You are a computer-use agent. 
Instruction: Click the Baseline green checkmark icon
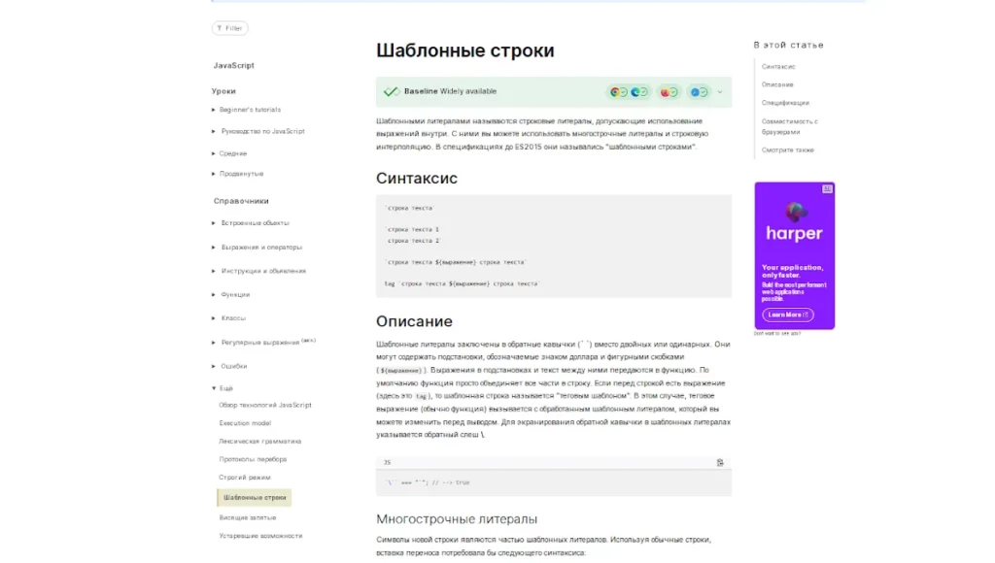tap(391, 92)
